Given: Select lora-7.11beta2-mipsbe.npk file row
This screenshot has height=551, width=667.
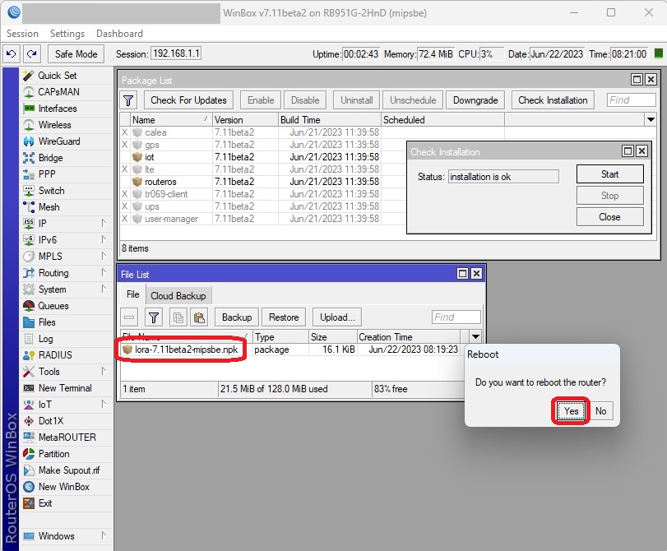Looking at the screenshot, I should coord(289,350).
